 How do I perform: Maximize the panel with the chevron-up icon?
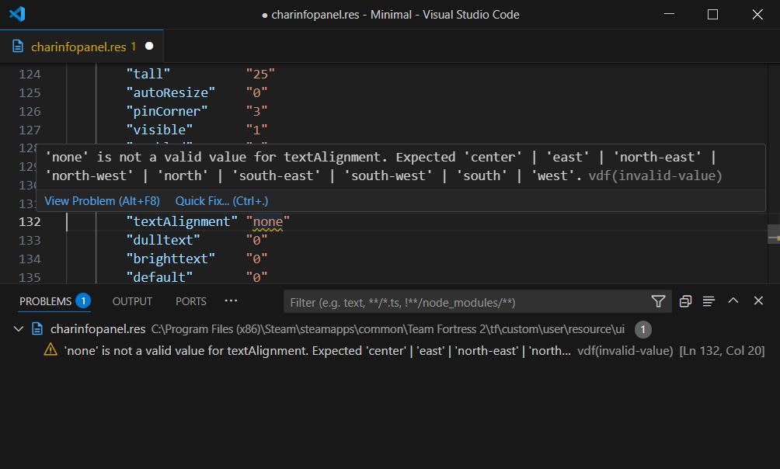[x=733, y=301]
